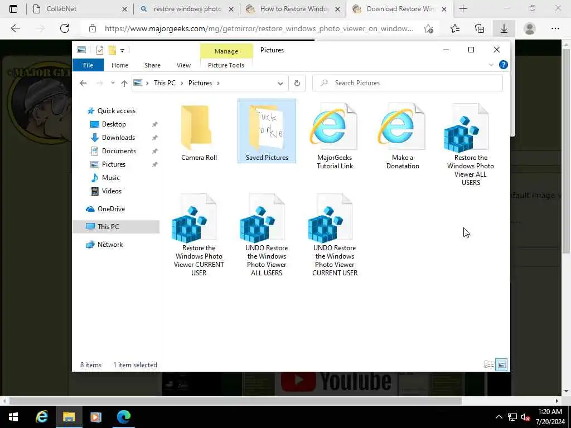
Task: Select Desktop in Quick access
Action: point(114,124)
